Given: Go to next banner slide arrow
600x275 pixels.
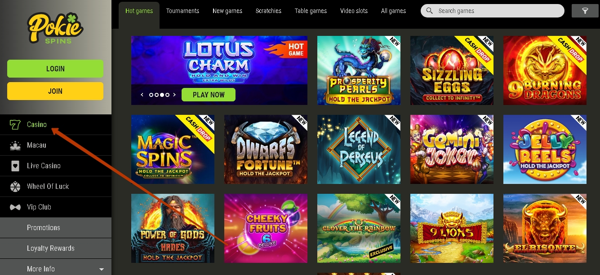Looking at the screenshot, I should [x=175, y=95].
